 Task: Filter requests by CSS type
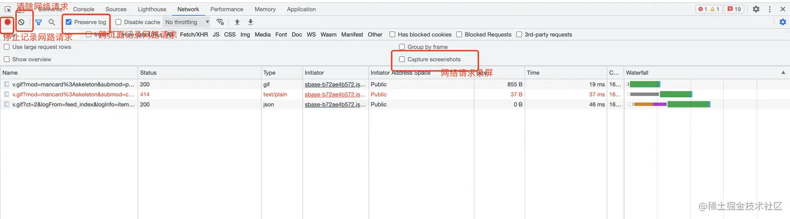click(x=230, y=34)
